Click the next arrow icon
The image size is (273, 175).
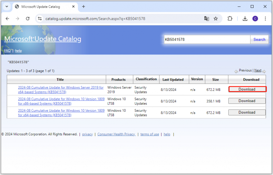tap(264, 71)
